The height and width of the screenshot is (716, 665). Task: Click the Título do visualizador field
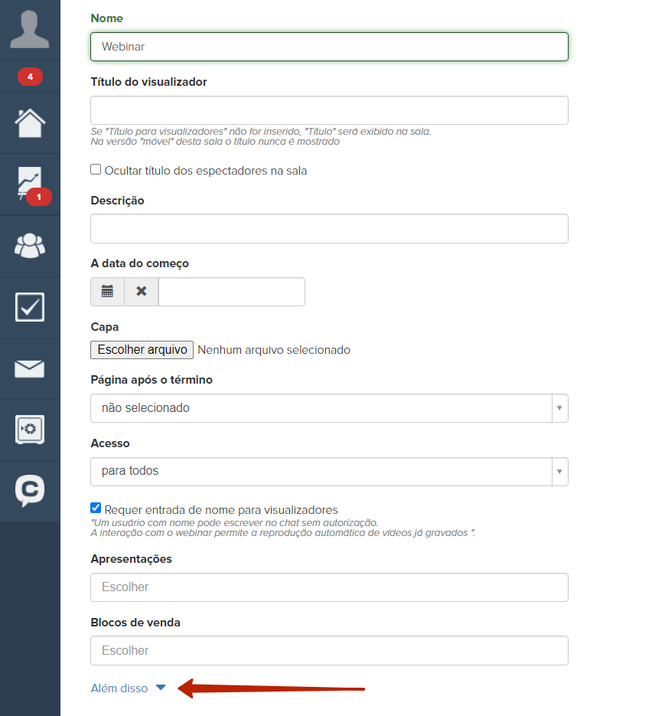[329, 110]
